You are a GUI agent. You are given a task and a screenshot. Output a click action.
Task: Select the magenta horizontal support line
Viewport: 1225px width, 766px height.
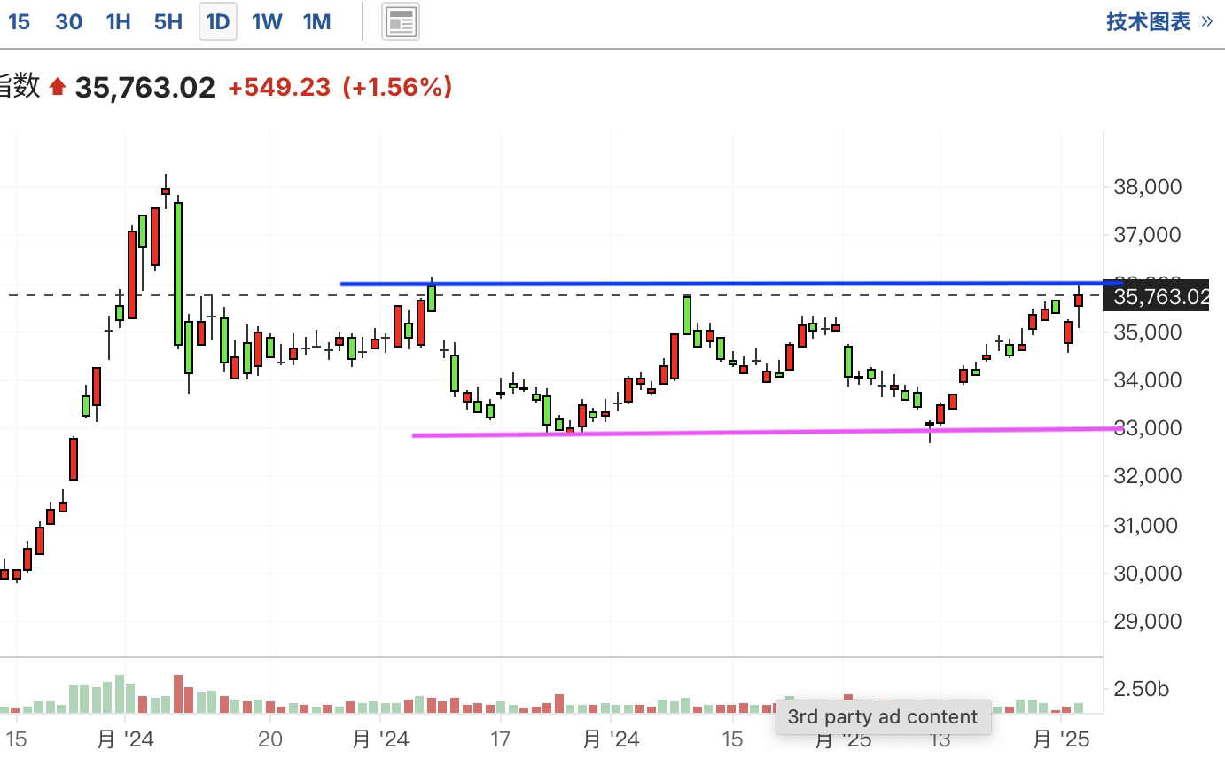point(768,432)
